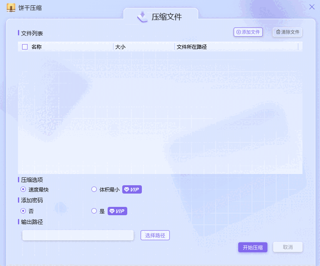The image size is (320, 266).
Task: Select the 体积最小 radio button
Action: point(94,189)
